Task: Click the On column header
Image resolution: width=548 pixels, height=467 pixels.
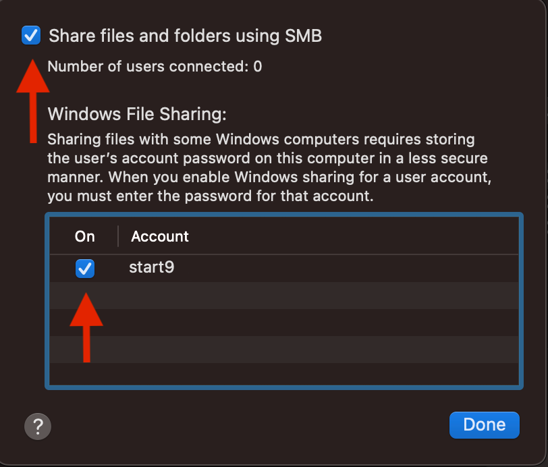Action: (85, 236)
